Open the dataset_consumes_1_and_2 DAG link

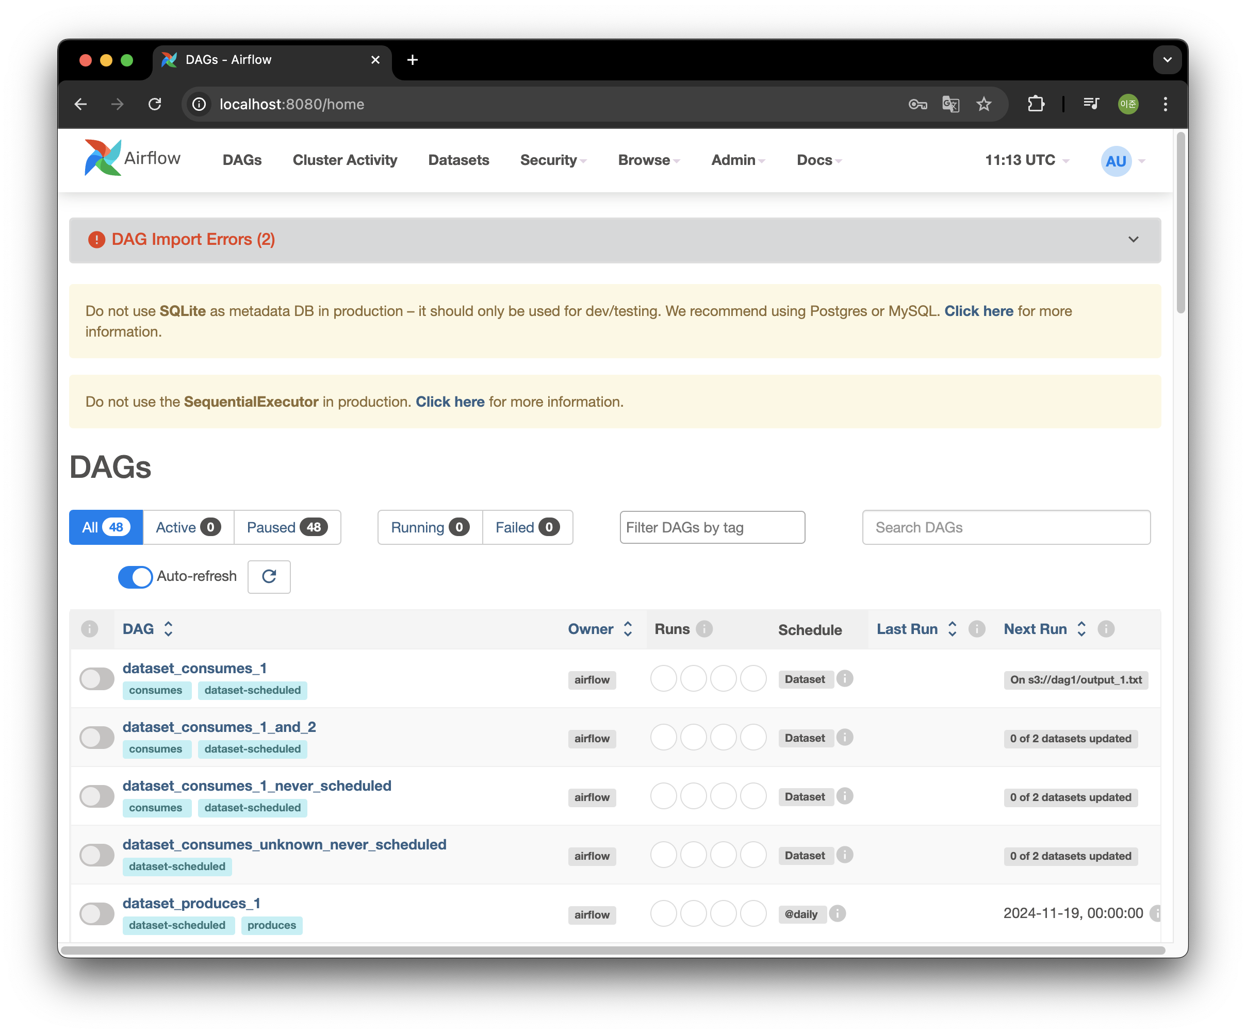click(x=219, y=727)
